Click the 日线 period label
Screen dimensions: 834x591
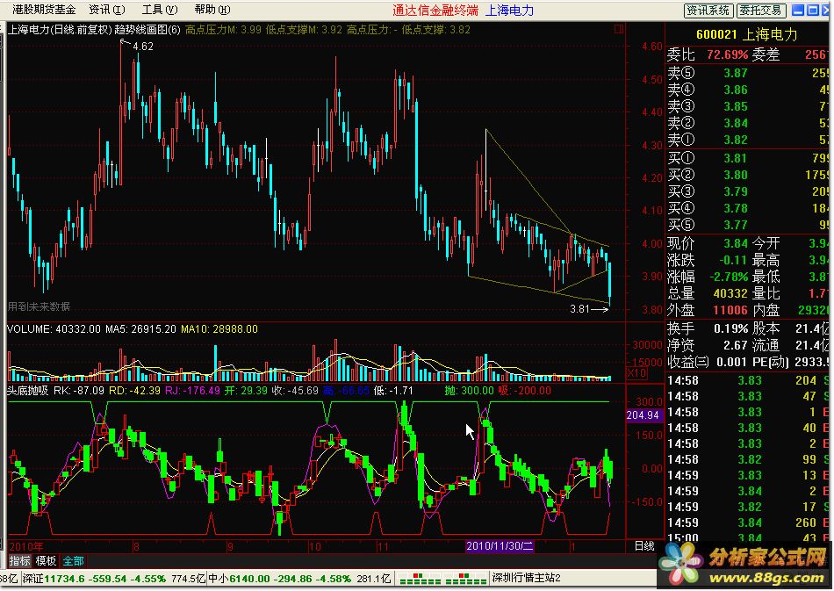click(644, 546)
